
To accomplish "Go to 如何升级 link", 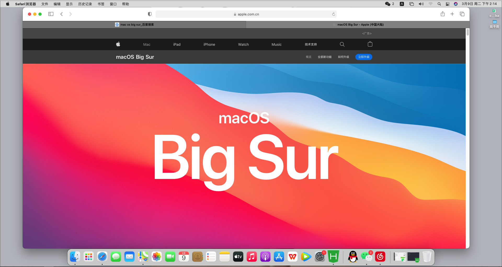I will [344, 57].
